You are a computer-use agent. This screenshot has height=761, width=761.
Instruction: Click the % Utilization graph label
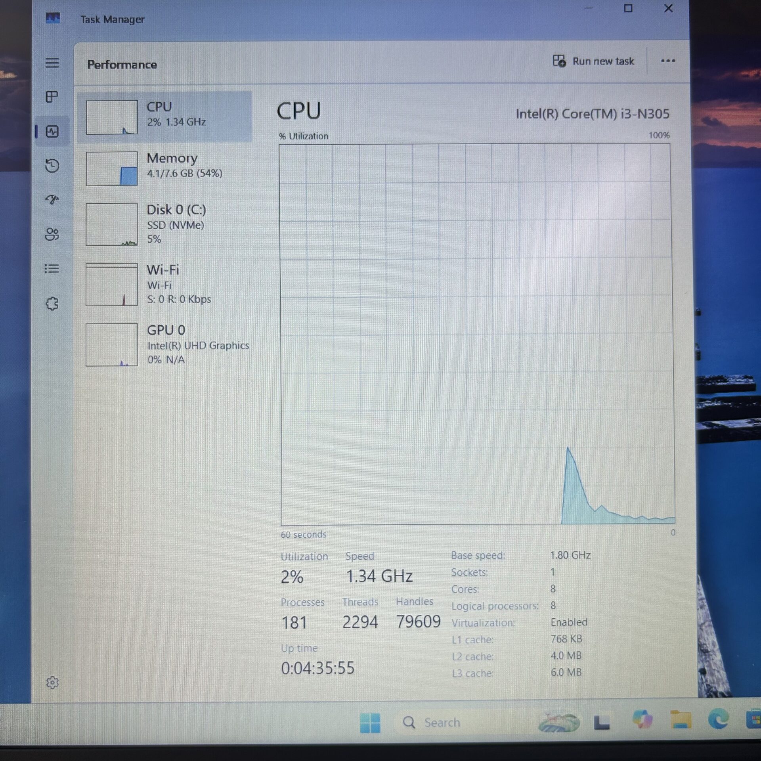[x=304, y=136]
